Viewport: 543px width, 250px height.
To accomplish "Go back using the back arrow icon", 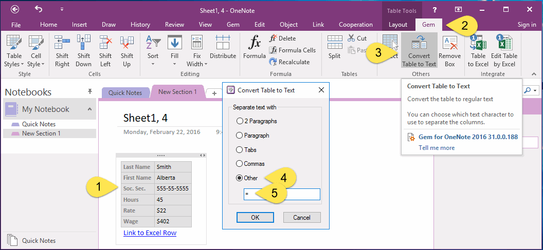I will pos(15,10).
